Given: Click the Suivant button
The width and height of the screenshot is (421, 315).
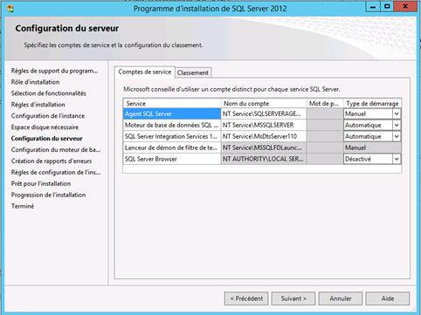Looking at the screenshot, I should tap(293, 298).
